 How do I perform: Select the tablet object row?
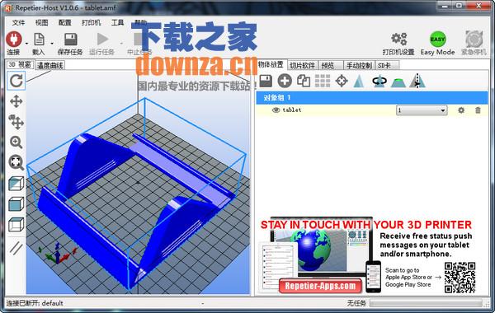click(x=372, y=110)
